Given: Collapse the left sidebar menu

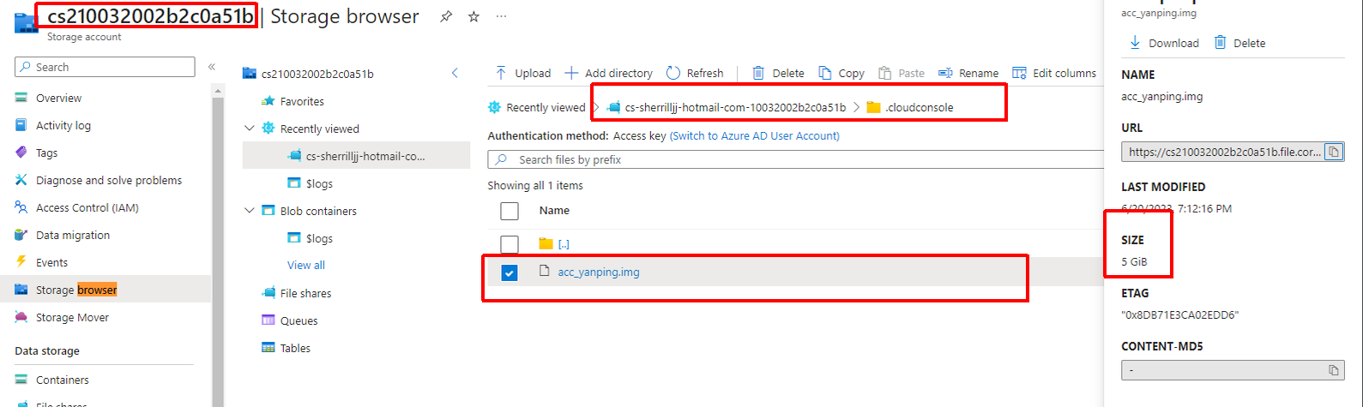Looking at the screenshot, I should pyautogui.click(x=212, y=67).
